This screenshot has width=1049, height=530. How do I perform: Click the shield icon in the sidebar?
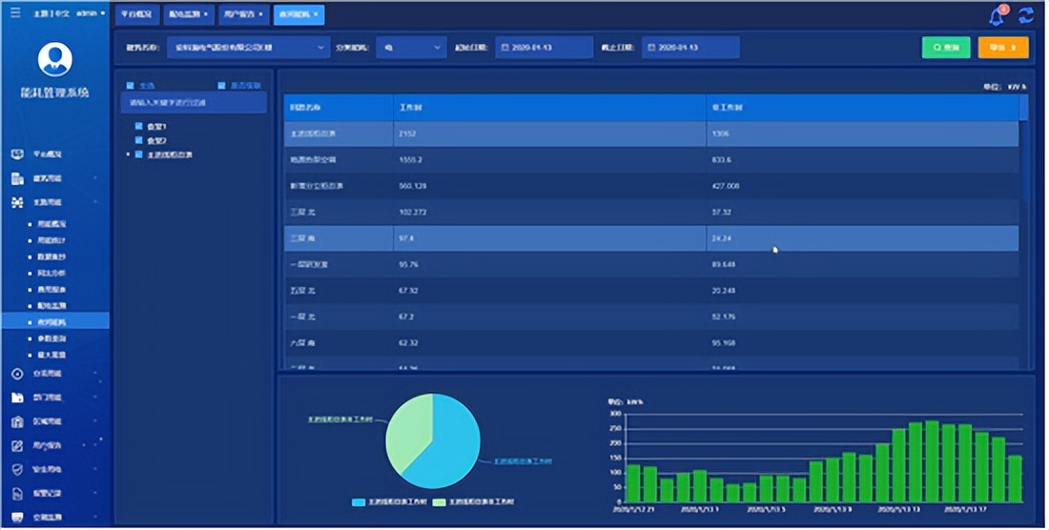tap(17, 470)
